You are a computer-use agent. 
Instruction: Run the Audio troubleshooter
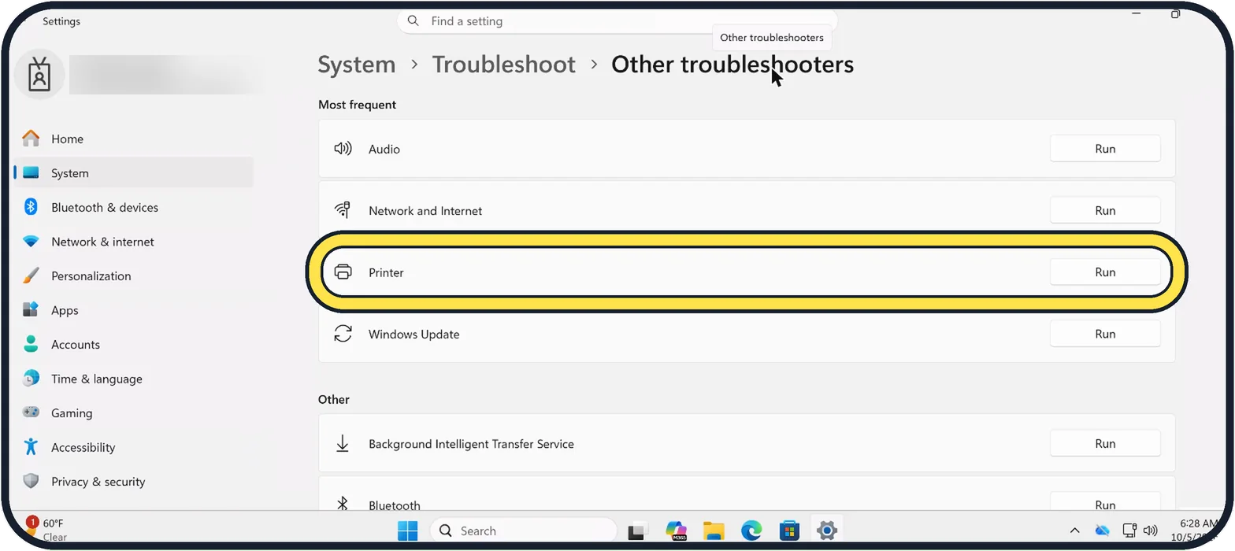pyautogui.click(x=1105, y=149)
